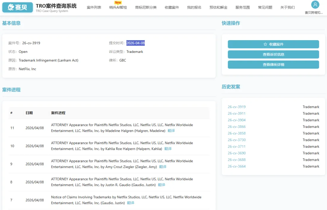Navigate to 我的报名 page
The height and width of the screenshot is (210, 327).
pos(194,8)
